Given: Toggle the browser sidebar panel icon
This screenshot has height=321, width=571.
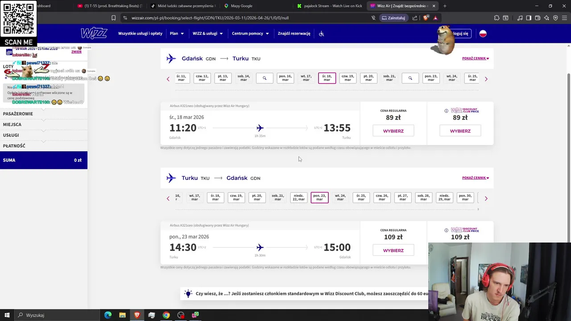Looking at the screenshot, I should click(x=529, y=18).
